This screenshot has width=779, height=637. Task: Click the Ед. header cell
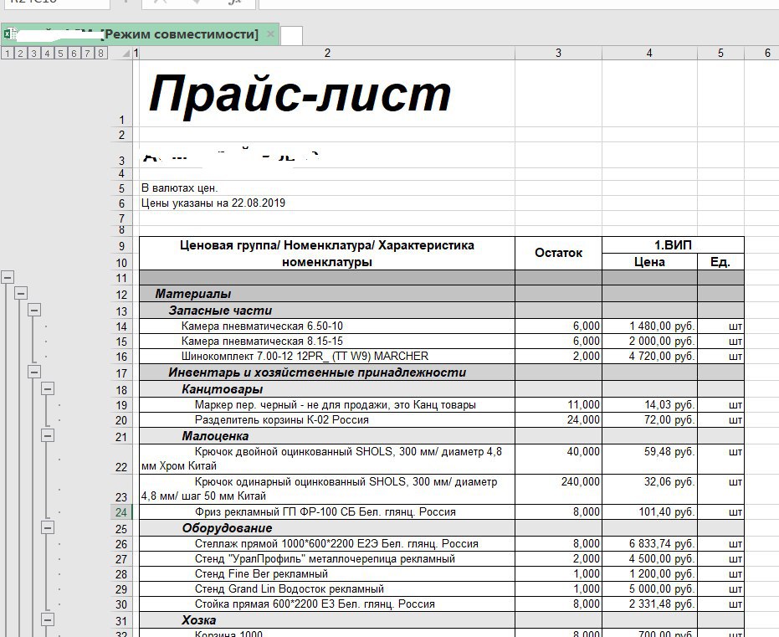click(x=720, y=262)
